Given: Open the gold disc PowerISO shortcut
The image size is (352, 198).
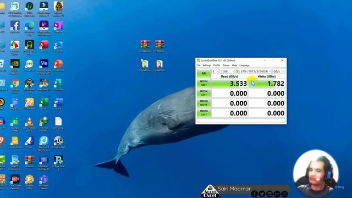Looking at the screenshot, I should 29,65.
